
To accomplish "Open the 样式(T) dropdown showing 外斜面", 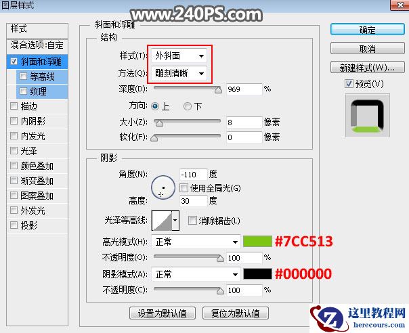I will click(179, 56).
